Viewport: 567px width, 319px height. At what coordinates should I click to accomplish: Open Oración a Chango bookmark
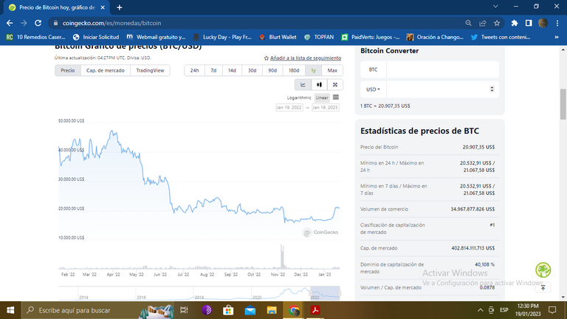tap(435, 37)
